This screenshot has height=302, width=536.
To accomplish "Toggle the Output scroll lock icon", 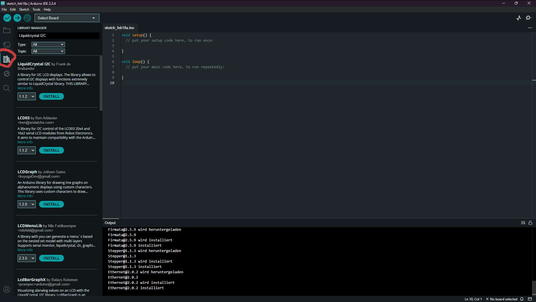I will [x=530, y=223].
